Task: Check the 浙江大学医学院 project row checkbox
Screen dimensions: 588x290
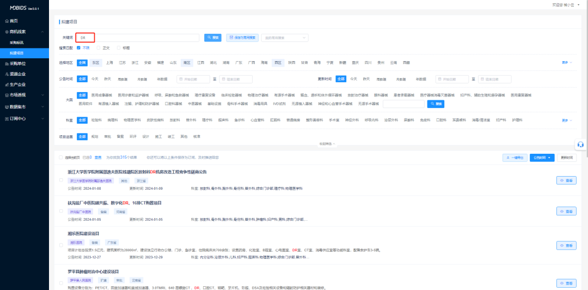Action: coord(61,180)
